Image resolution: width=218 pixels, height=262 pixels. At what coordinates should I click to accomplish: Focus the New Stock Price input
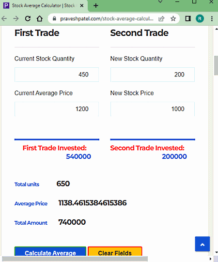coord(153,109)
